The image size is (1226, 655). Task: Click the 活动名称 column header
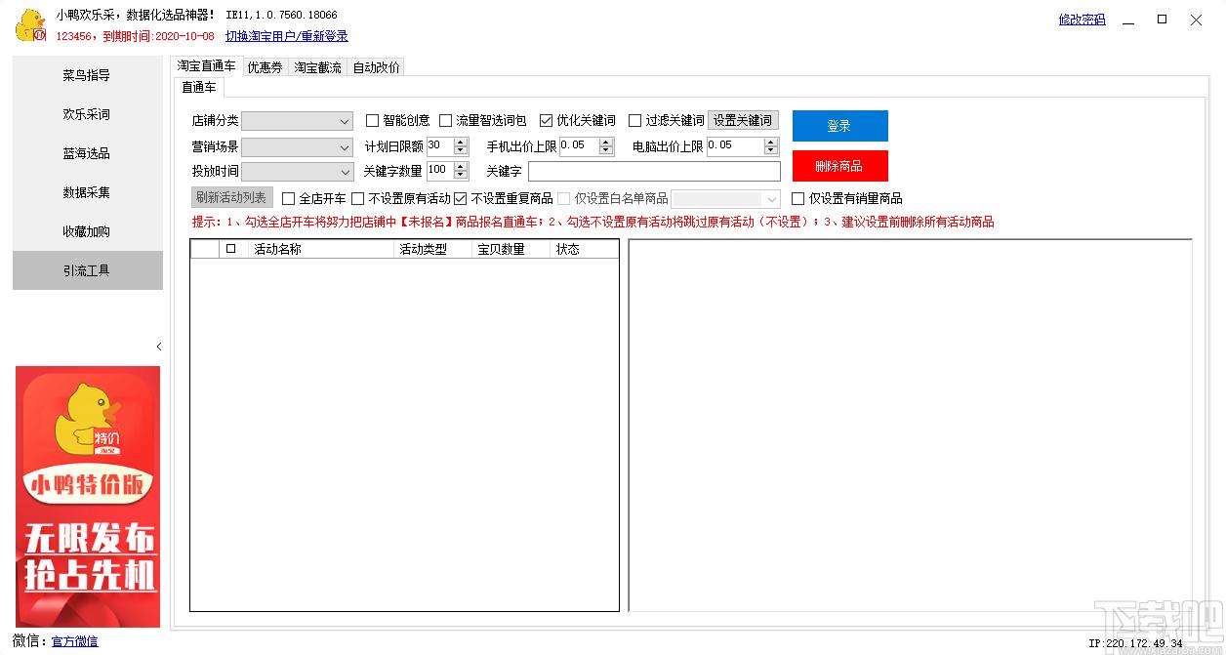click(x=321, y=249)
